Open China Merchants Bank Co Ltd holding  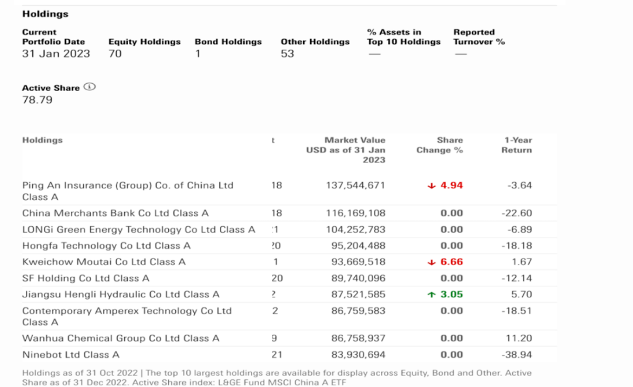(115, 213)
